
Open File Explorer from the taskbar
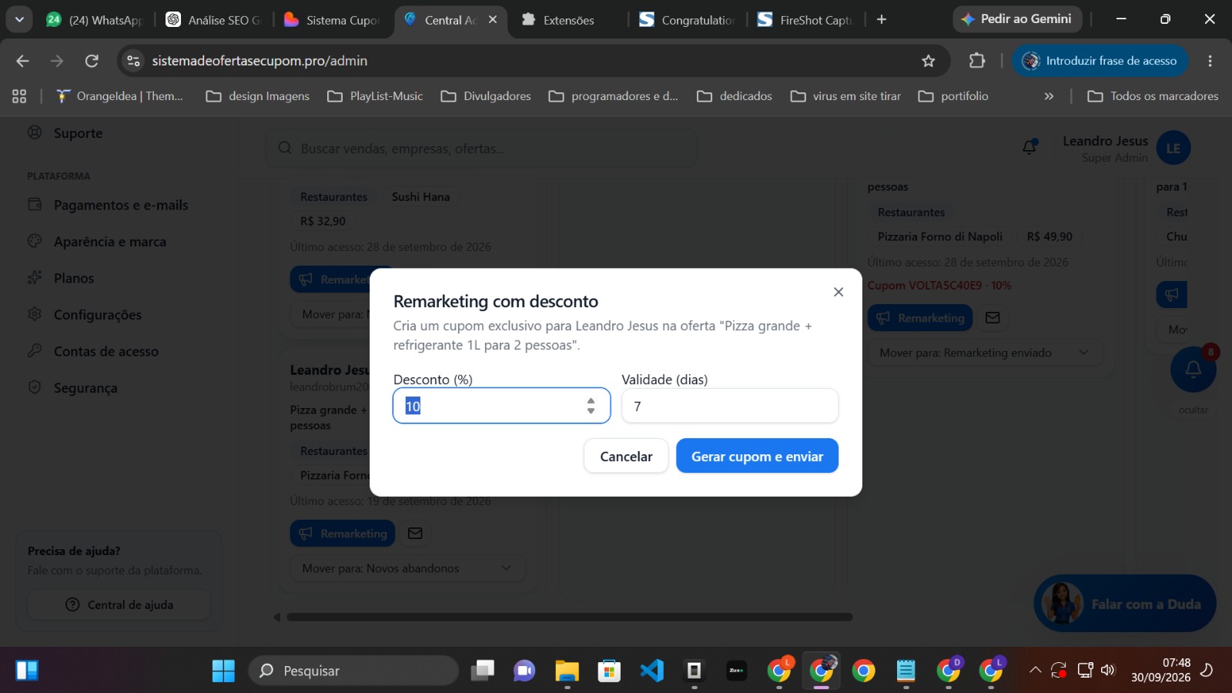[567, 671]
